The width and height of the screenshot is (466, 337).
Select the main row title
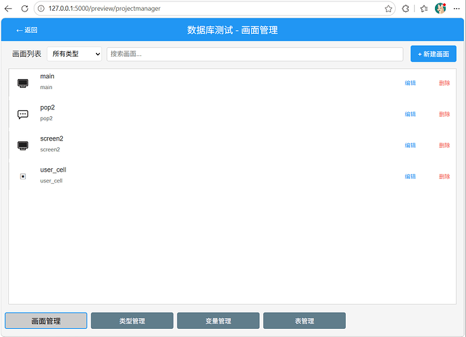(47, 76)
